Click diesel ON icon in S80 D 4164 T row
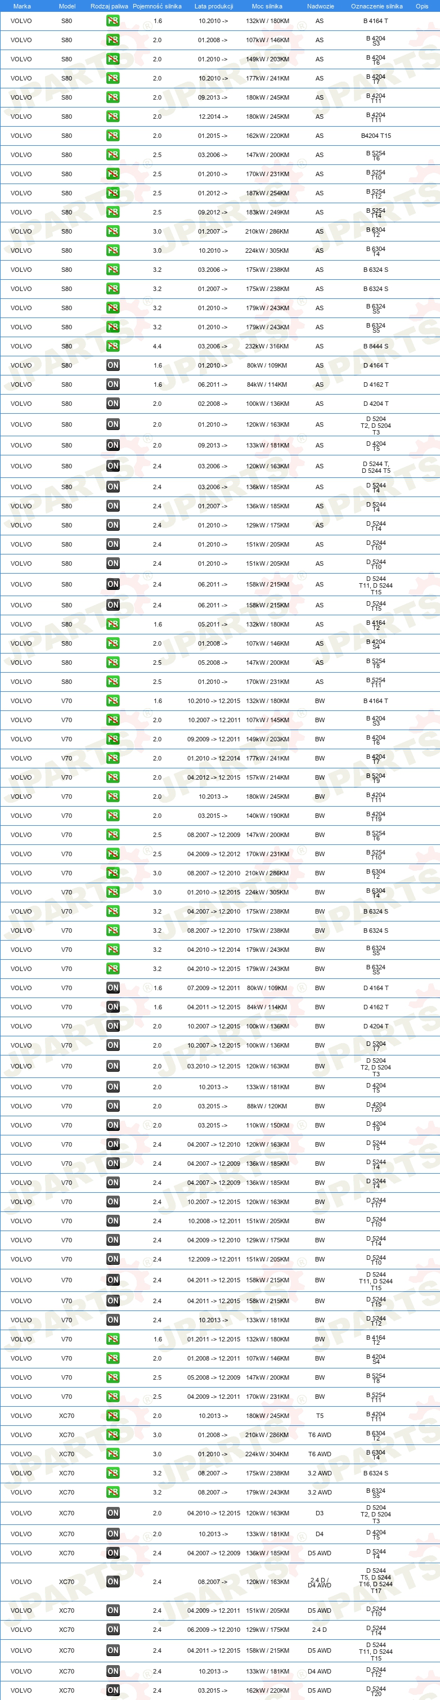Screen dimensions: 440x1700 [x=113, y=365]
